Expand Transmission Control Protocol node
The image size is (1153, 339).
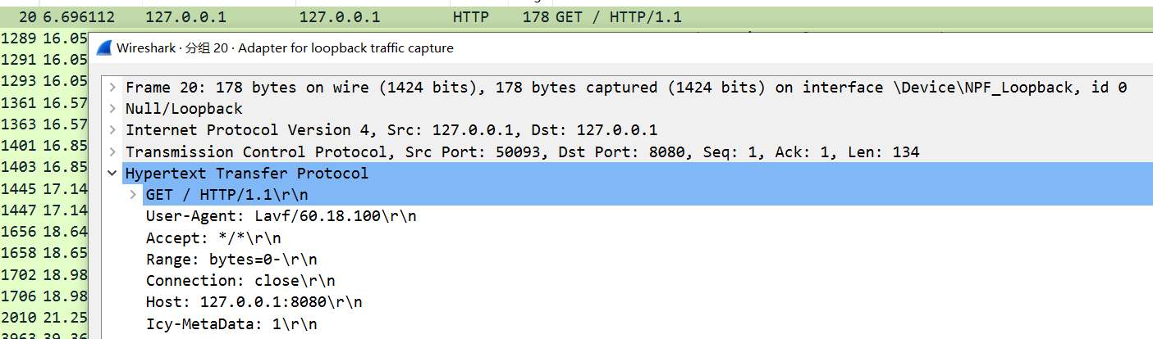click(x=112, y=152)
